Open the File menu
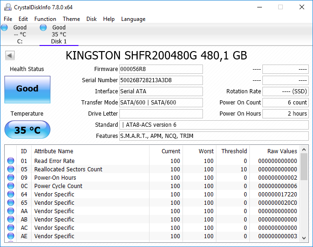Screen dimensions: 313x247 [8, 19]
